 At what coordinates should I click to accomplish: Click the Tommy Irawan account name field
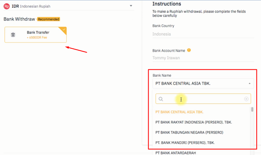pyautogui.click(x=203, y=58)
